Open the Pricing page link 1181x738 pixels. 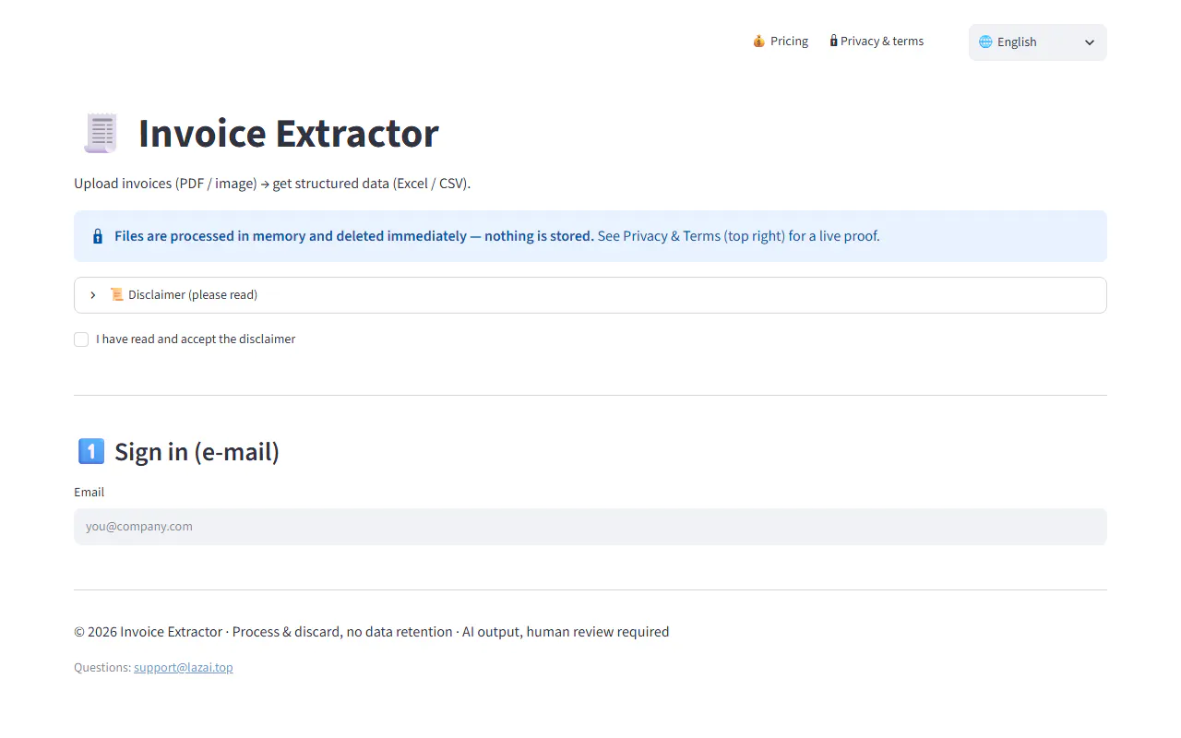(x=781, y=42)
